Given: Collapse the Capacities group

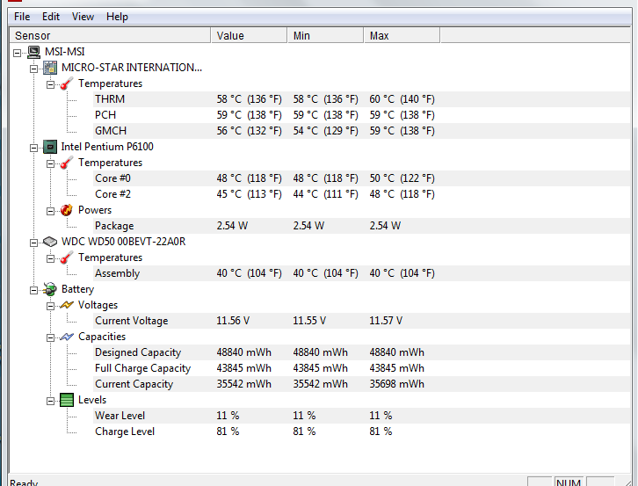Looking at the screenshot, I should coord(50,337).
